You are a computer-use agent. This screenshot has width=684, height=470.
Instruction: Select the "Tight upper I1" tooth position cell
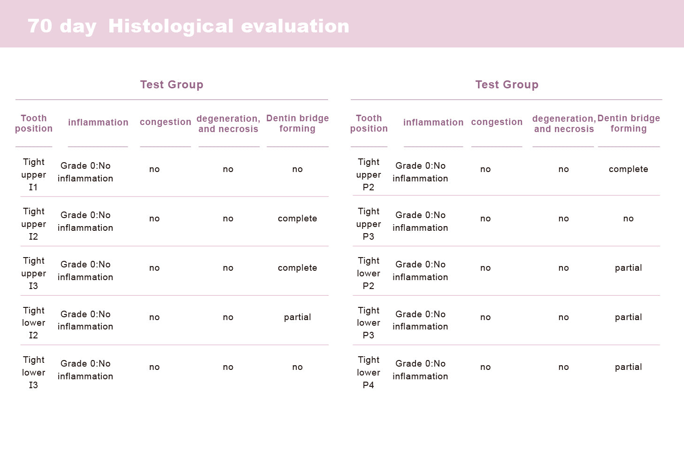coord(34,174)
